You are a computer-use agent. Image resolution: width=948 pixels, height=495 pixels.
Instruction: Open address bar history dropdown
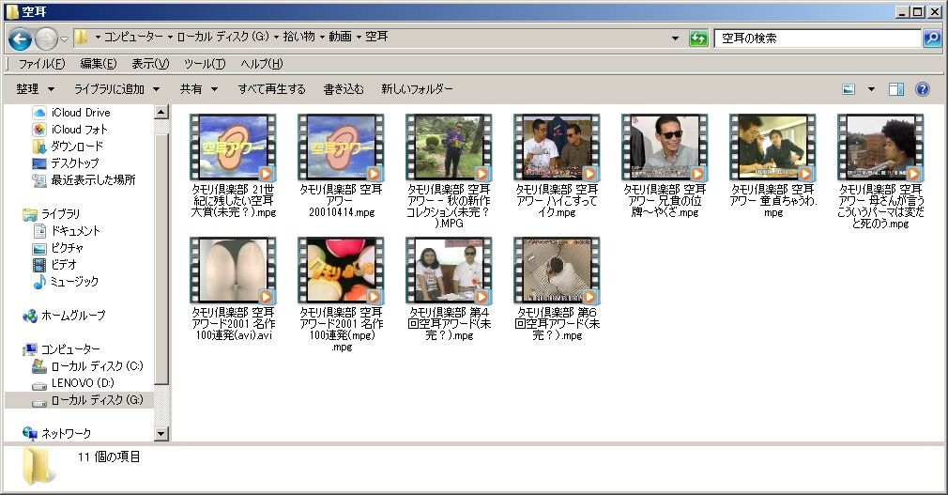tap(675, 39)
